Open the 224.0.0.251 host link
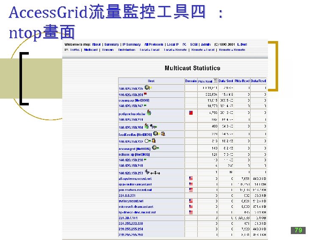 tap(127, 196)
